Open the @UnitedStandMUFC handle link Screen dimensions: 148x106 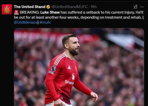click(x=70, y=7)
